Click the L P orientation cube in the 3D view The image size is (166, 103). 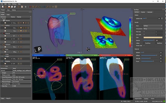click(38, 49)
